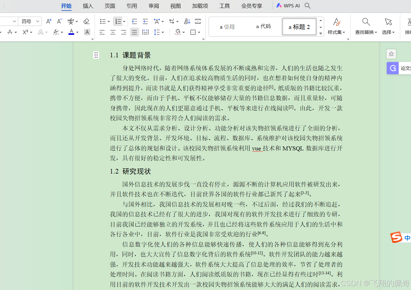The height and width of the screenshot is (290, 411).
Task: Switch to the 插入 ribbon tab
Action: tap(88, 6)
